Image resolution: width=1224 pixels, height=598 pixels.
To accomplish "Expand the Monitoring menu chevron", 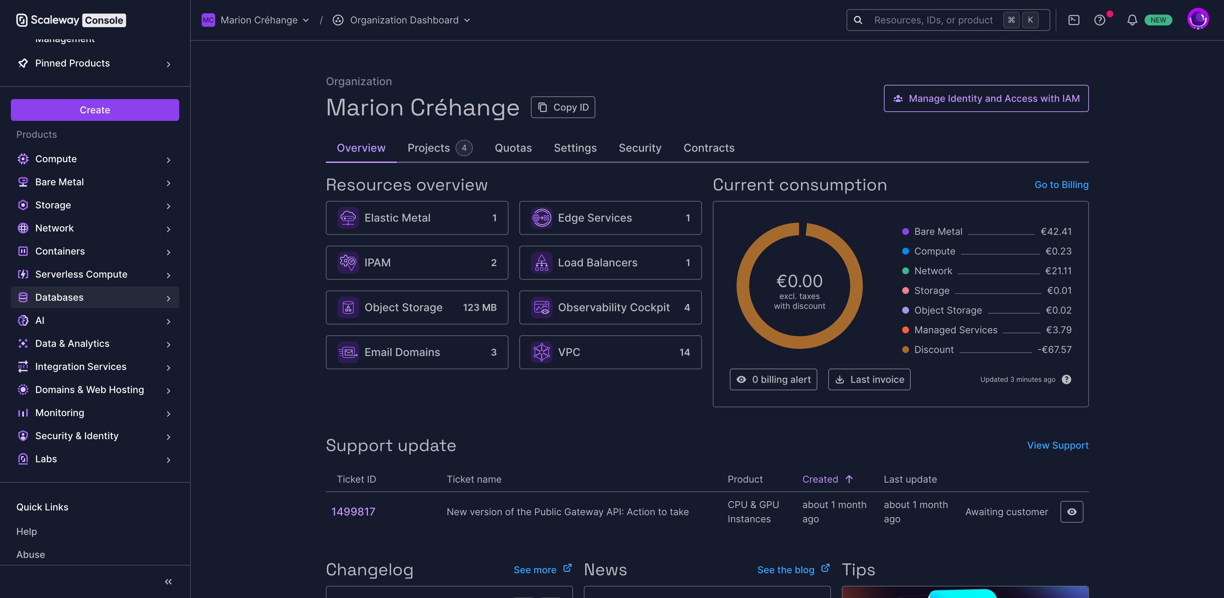I will (168, 414).
